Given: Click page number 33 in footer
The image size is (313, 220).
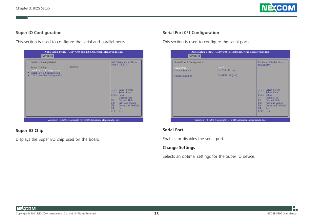Looking at the screenshot, I should (x=156, y=214).
